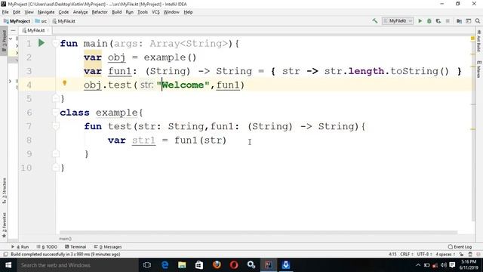The width and height of the screenshot is (483, 272).
Task: Click the Build Project hammer icon
Action: point(375,21)
